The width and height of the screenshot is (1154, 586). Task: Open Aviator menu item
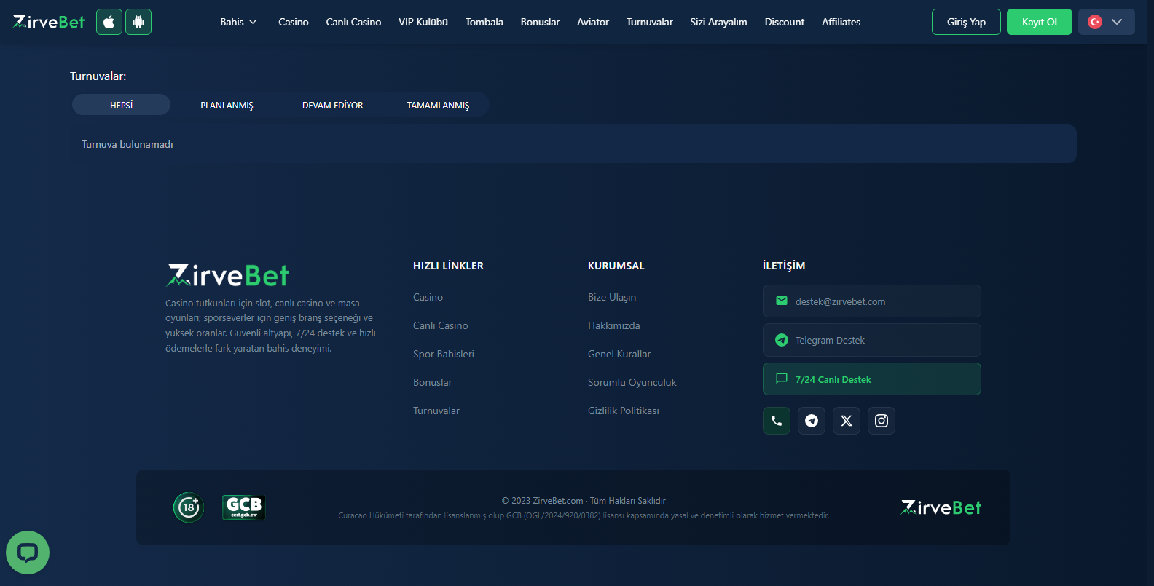593,22
